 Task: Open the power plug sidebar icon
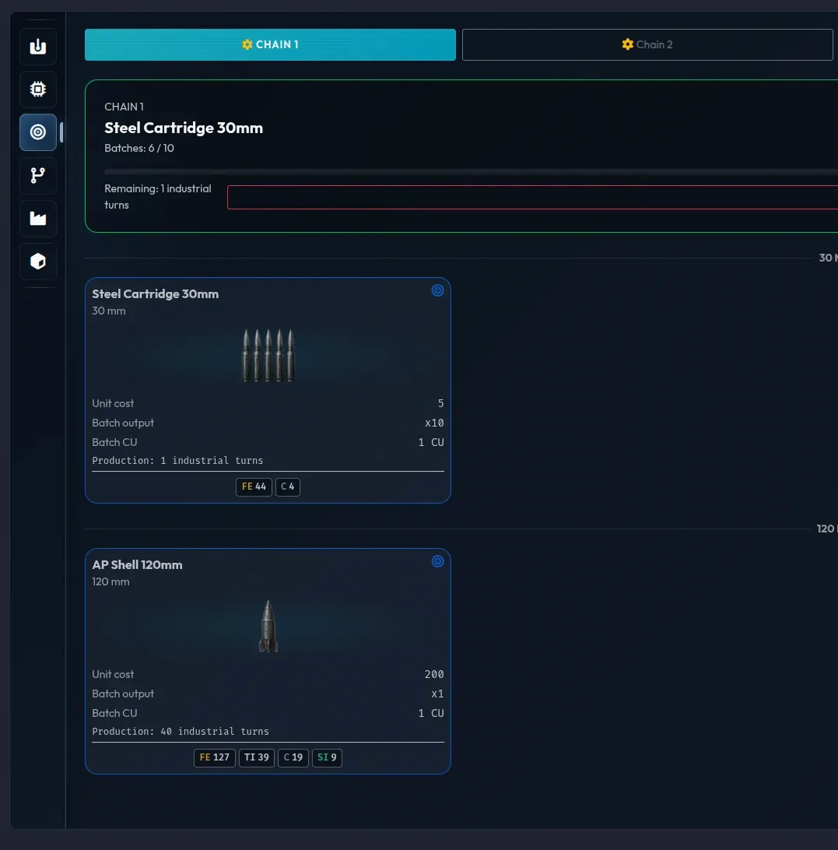pyautogui.click(x=38, y=47)
